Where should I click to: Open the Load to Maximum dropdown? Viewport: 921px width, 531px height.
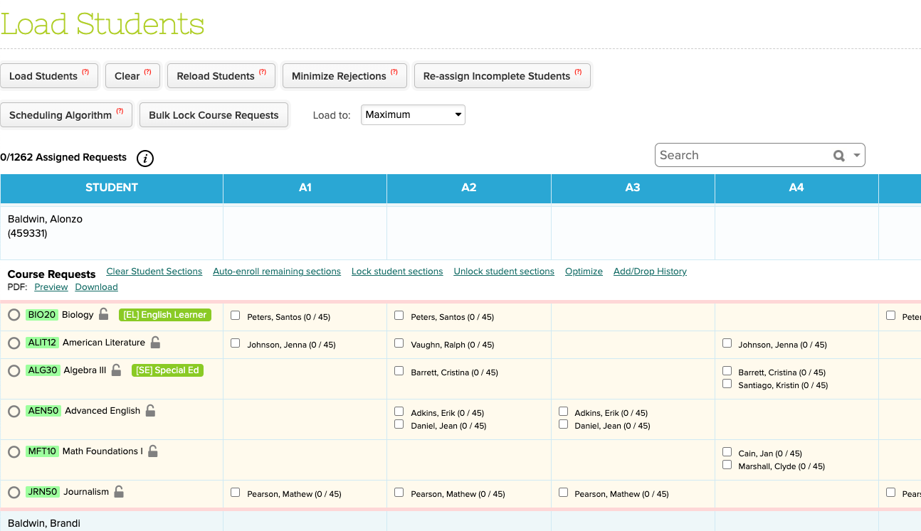[413, 114]
